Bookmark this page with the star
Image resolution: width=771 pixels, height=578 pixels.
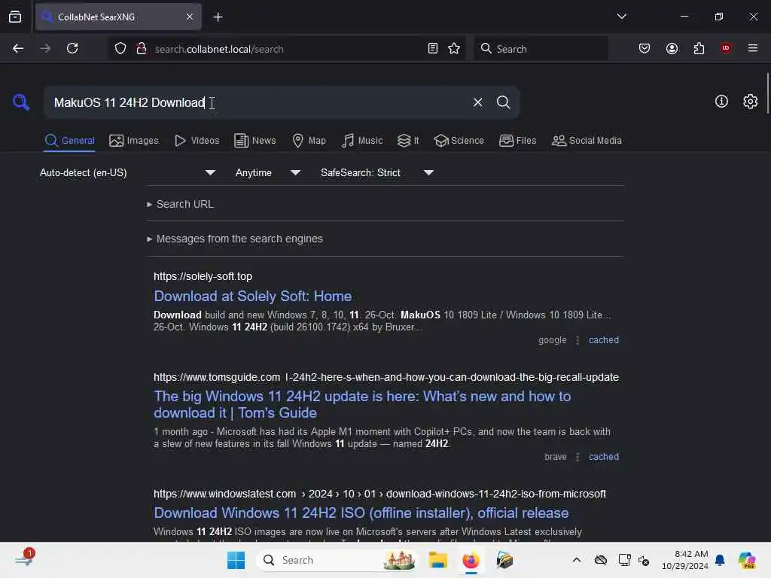pyautogui.click(x=454, y=48)
